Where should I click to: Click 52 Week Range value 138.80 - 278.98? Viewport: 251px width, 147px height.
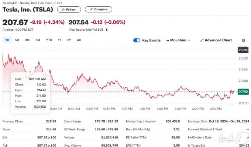106,129
